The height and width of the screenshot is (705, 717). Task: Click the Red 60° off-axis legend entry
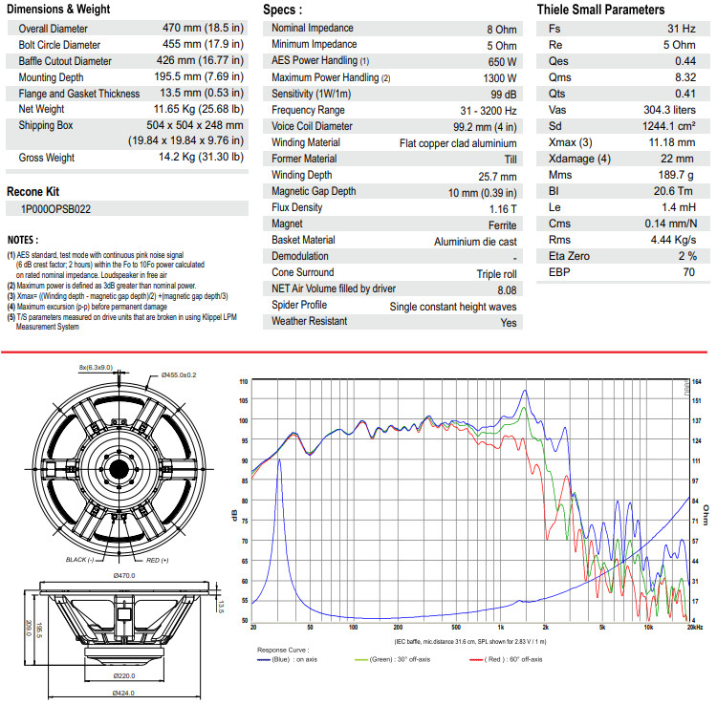coord(506,659)
